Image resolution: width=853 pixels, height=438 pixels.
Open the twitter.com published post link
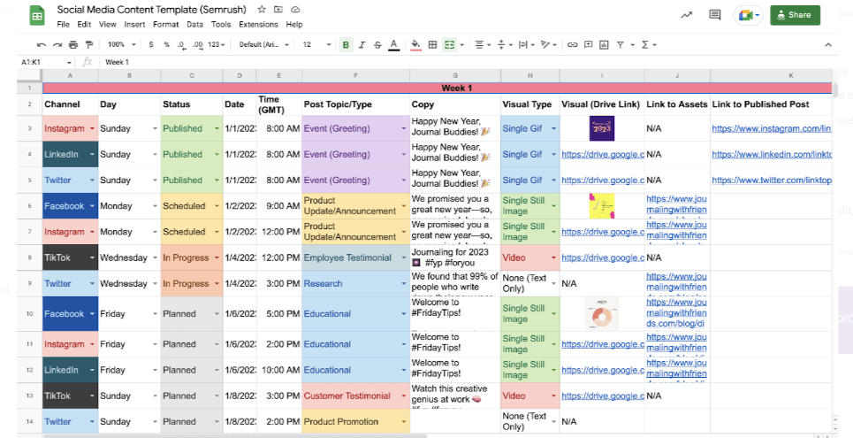(772, 181)
